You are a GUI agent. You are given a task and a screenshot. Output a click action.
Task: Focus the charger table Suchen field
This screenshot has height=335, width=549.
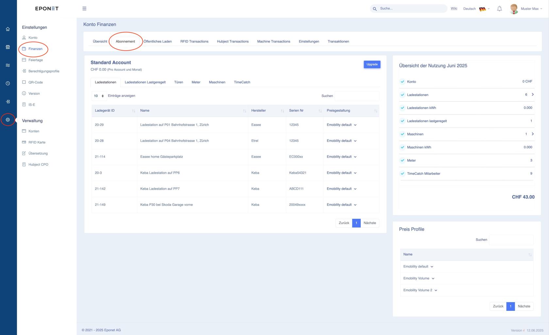357,96
